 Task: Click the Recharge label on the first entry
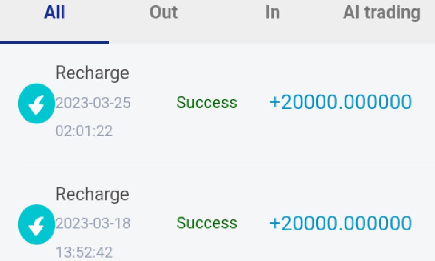(92, 73)
